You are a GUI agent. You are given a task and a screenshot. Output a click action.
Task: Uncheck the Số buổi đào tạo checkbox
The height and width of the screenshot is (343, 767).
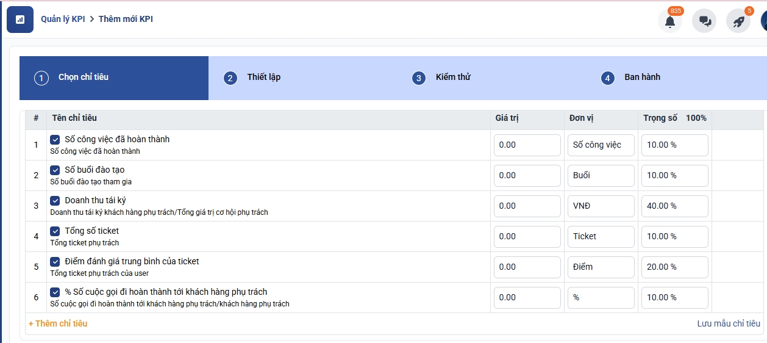55,170
